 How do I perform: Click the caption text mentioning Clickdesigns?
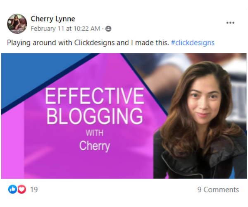tap(88, 43)
